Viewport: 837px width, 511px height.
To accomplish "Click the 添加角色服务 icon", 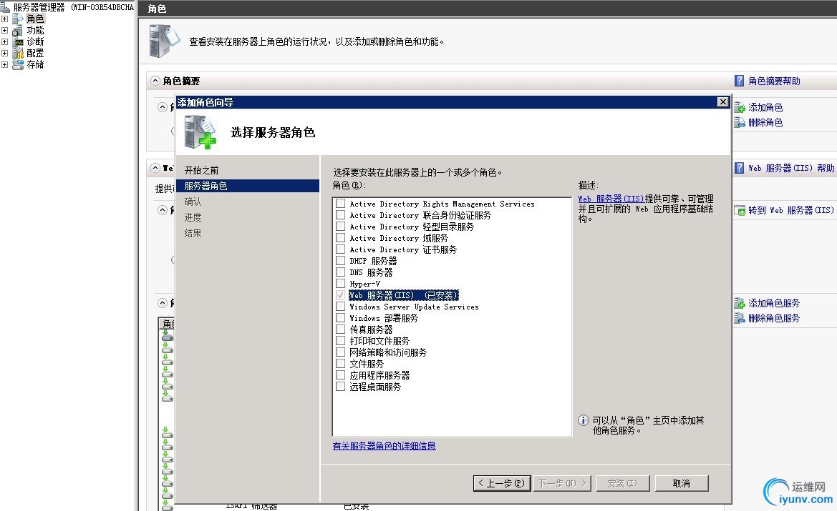I will pyautogui.click(x=740, y=303).
